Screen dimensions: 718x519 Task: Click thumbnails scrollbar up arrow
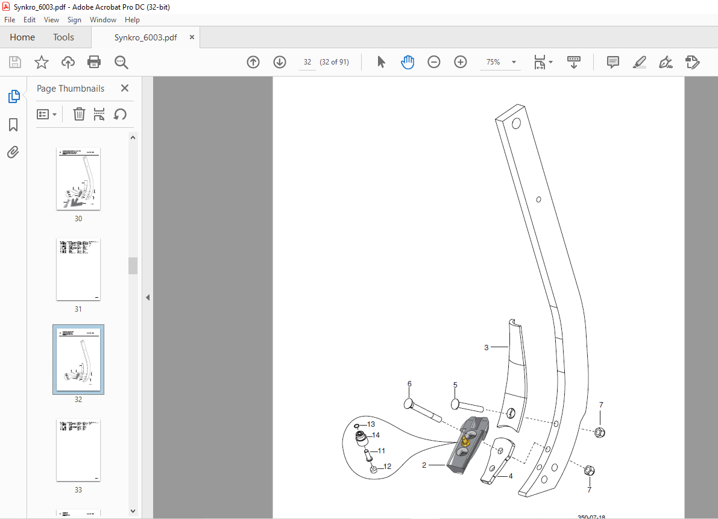point(133,138)
